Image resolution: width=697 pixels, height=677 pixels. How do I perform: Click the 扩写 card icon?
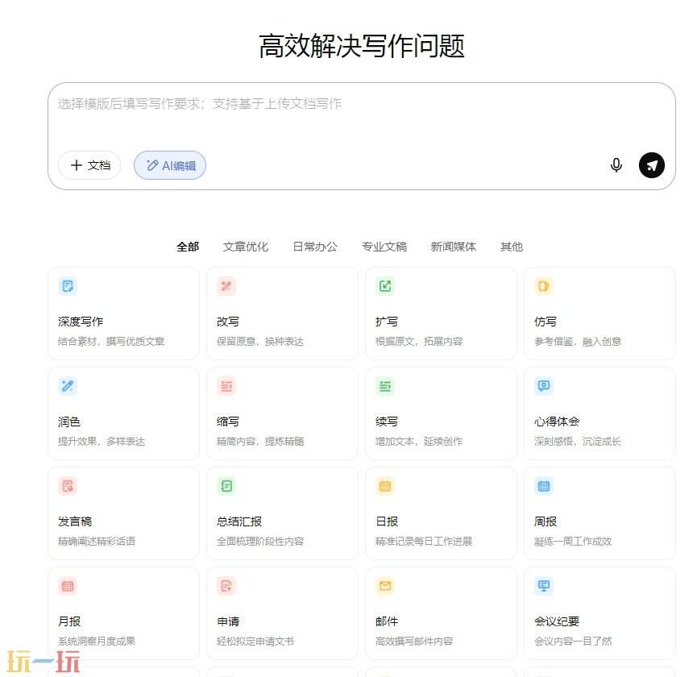point(385,286)
